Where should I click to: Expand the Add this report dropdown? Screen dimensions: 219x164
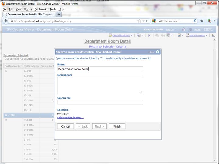click(206, 36)
